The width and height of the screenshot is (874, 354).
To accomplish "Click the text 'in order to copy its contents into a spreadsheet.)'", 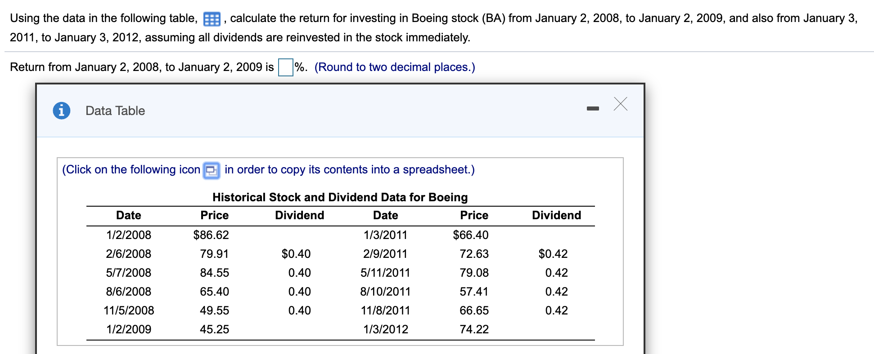I will point(350,169).
